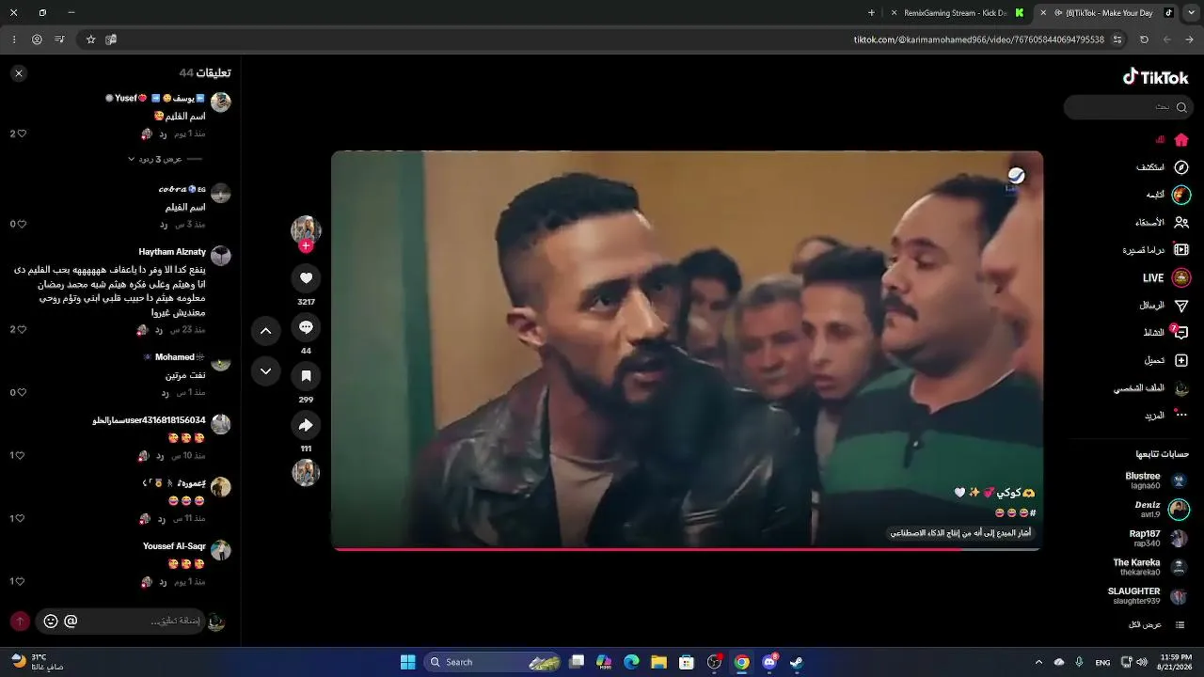
Task: Open the emoji picker in comment box
Action: 51,621
